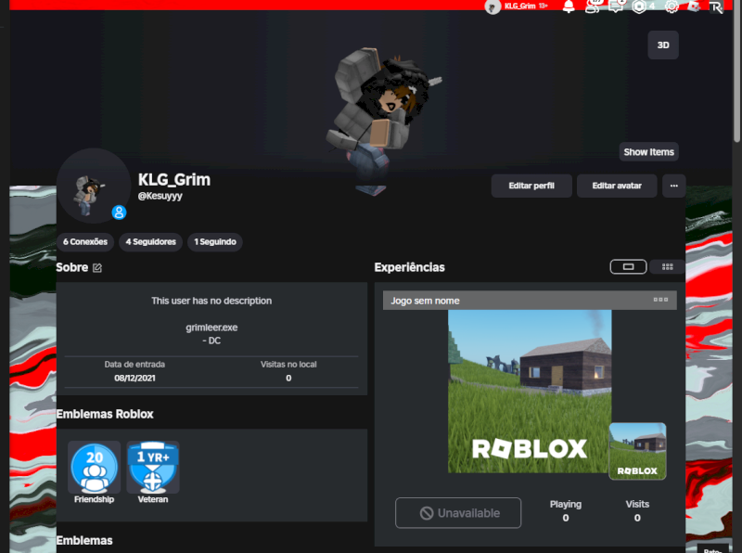Viewport: 742px width, 553px height.
Task: Open the 1 YR+ Veteran badge
Action: [153, 468]
